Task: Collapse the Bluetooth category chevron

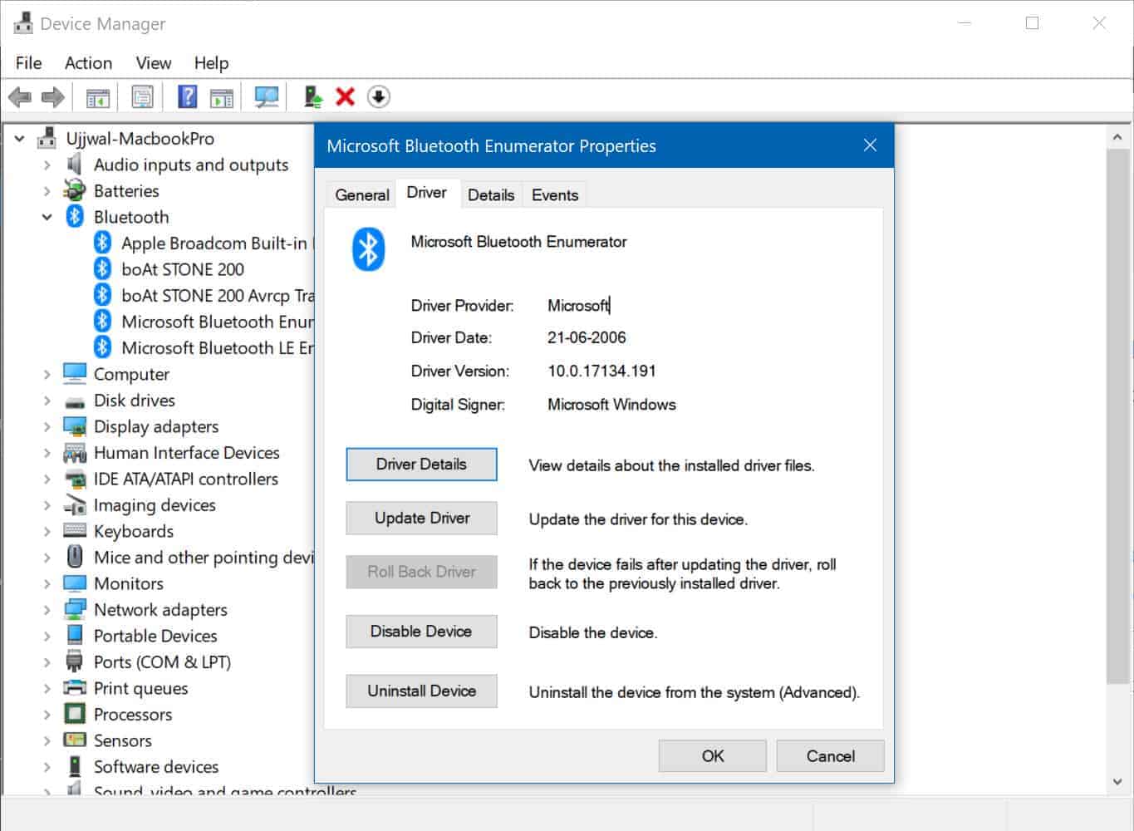Action: [47, 217]
